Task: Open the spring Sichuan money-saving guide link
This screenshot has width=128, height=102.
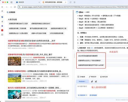Action: click(x=34, y=88)
